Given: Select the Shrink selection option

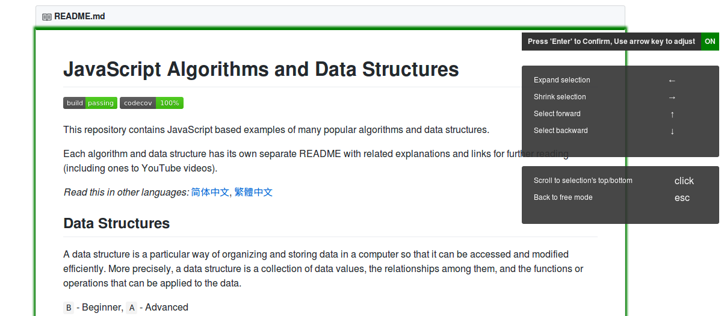Looking at the screenshot, I should click(x=560, y=97).
